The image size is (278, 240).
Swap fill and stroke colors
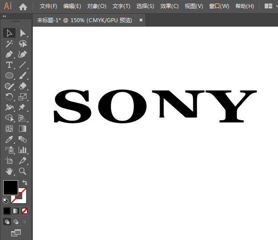[x=25, y=183]
